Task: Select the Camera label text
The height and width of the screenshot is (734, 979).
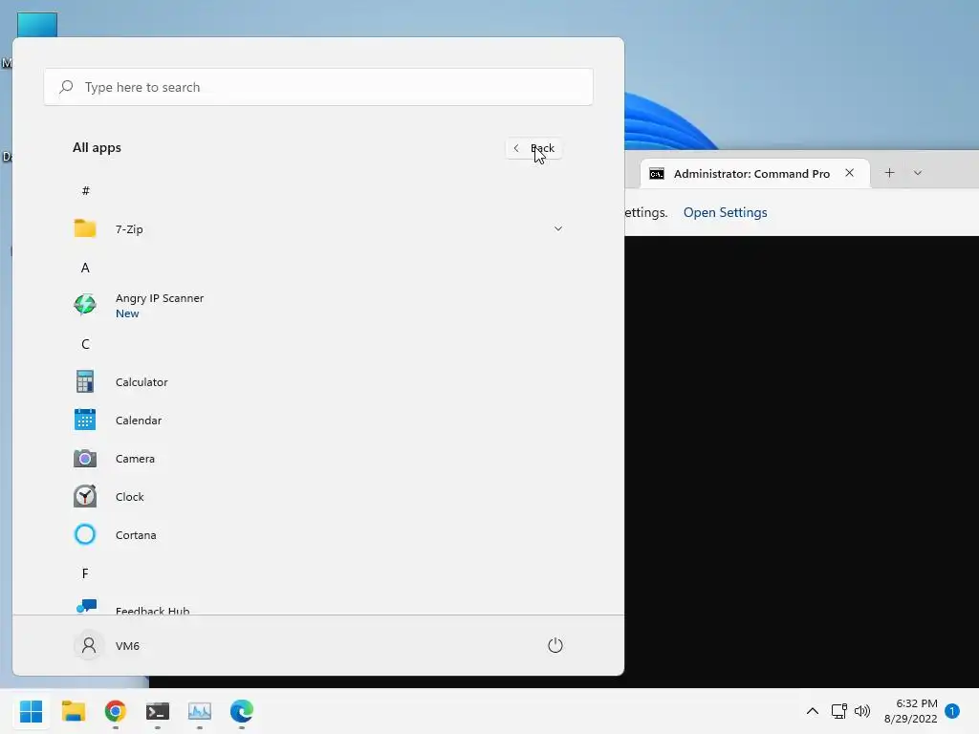Action: pyautogui.click(x=135, y=458)
